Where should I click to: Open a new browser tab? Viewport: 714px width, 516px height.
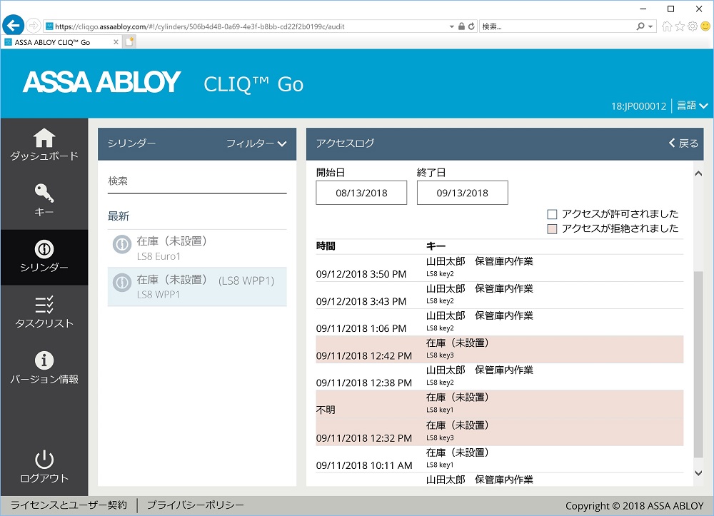tap(130, 42)
